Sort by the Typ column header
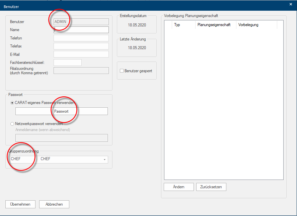 (x=183, y=25)
